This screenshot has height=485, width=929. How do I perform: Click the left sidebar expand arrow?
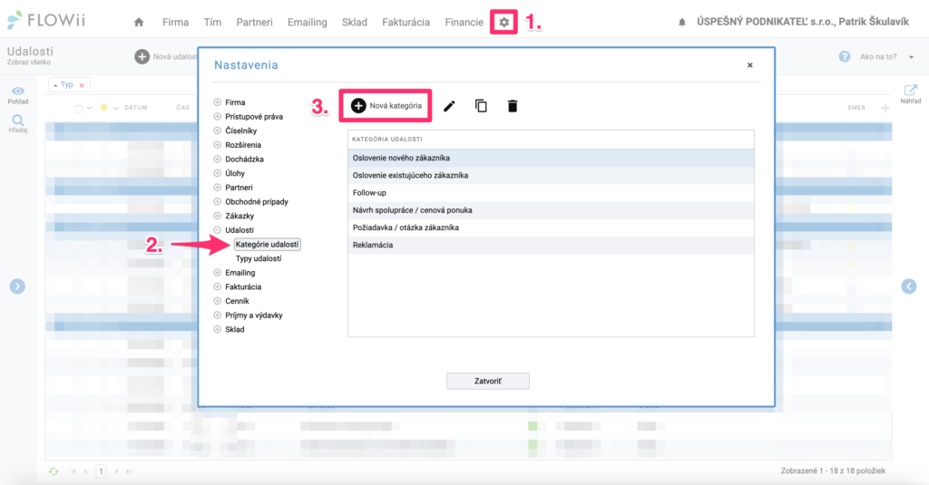click(17, 286)
